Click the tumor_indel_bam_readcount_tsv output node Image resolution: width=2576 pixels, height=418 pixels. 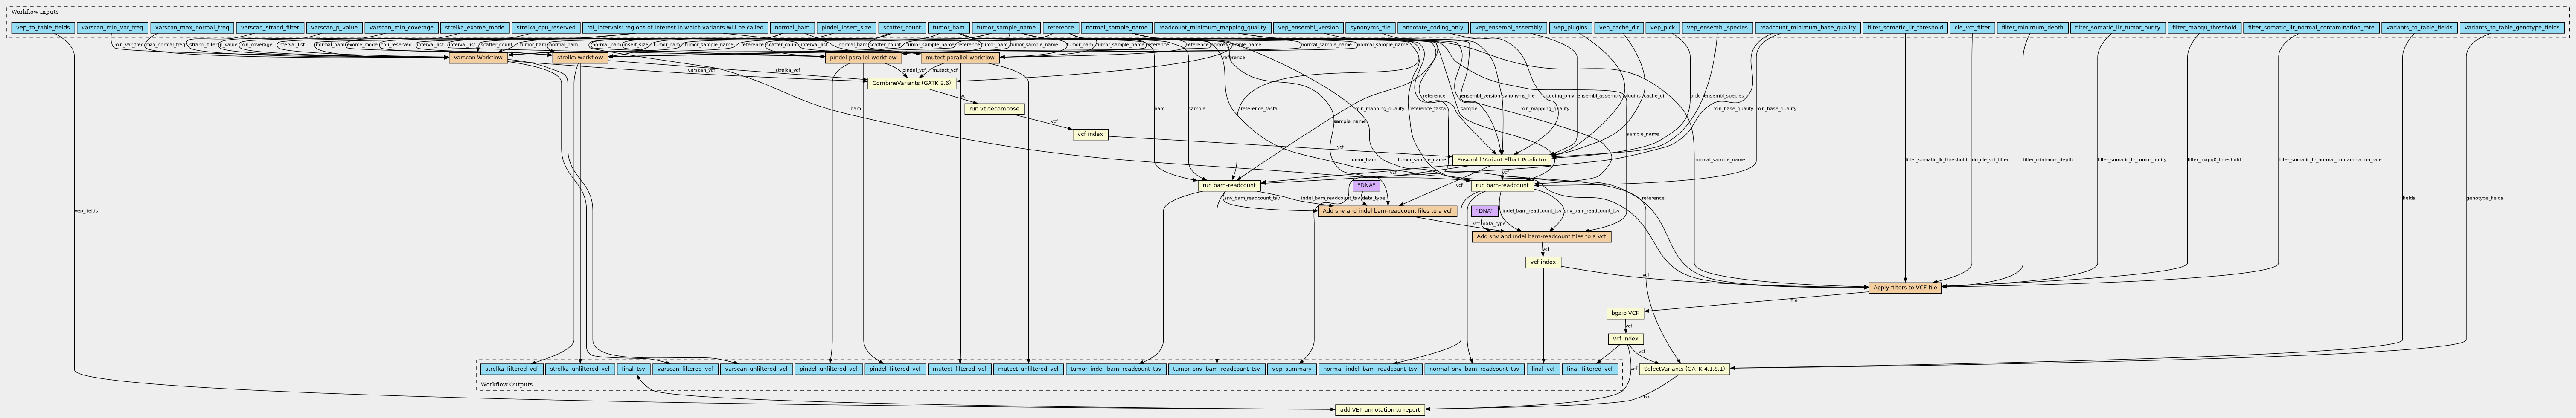coord(1116,369)
